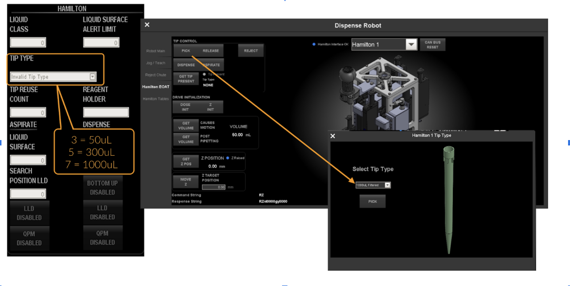570x286 pixels.
Task: Click the Aspirate Liquid Surface field
Action: pos(28,160)
